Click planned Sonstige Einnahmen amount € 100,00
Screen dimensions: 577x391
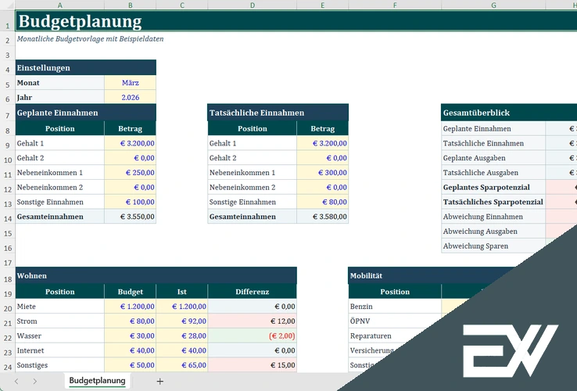point(131,202)
